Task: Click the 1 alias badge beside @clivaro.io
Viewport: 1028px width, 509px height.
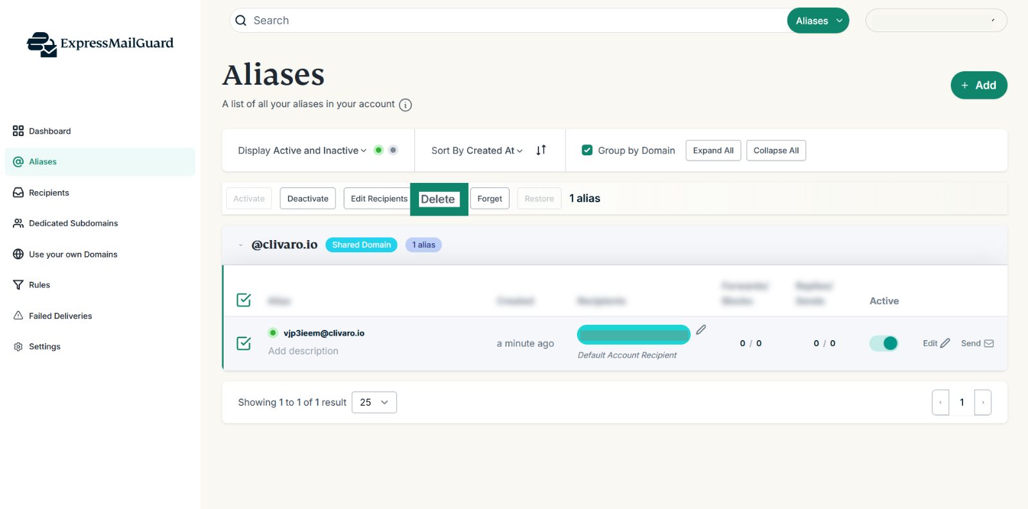Action: click(x=423, y=245)
